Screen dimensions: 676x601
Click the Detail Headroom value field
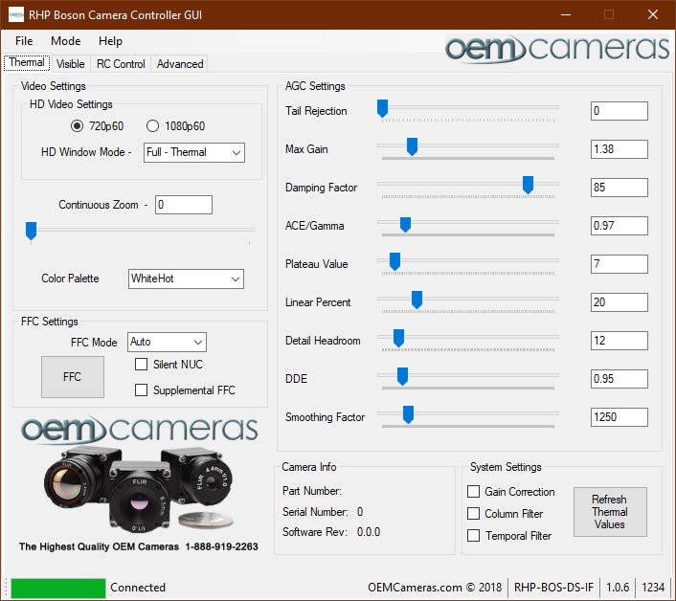[x=620, y=341]
